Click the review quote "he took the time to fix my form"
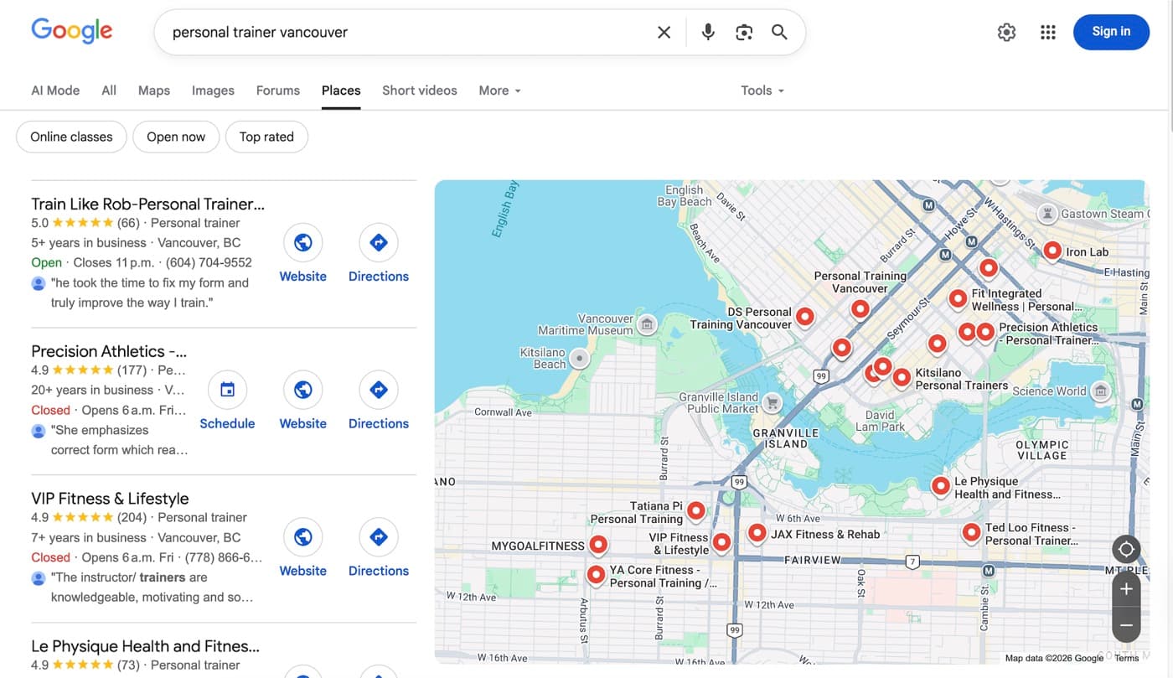The image size is (1173, 678). tap(150, 292)
